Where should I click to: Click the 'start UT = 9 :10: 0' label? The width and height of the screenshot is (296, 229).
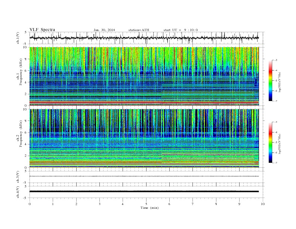click(x=181, y=30)
